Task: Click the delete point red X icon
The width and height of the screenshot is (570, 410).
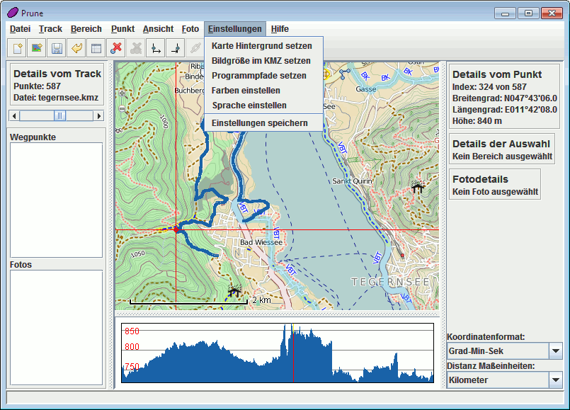Action: coord(116,48)
